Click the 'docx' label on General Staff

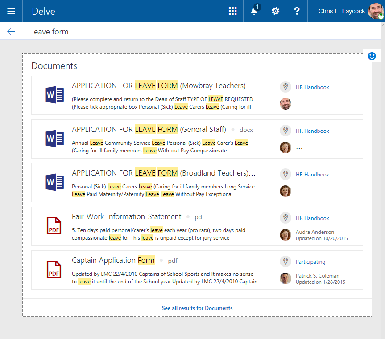(246, 130)
